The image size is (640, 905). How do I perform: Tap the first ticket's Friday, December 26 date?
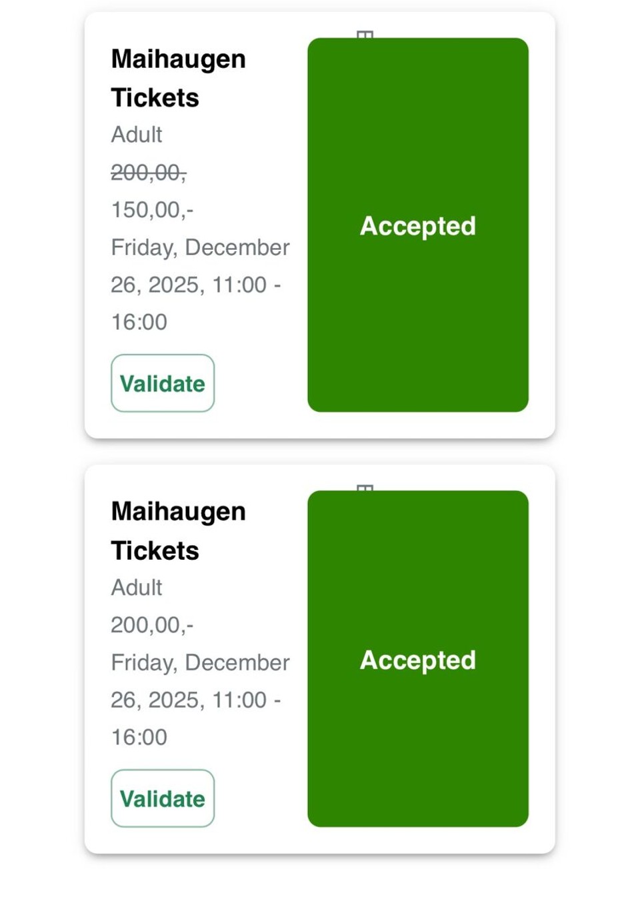coord(200,248)
